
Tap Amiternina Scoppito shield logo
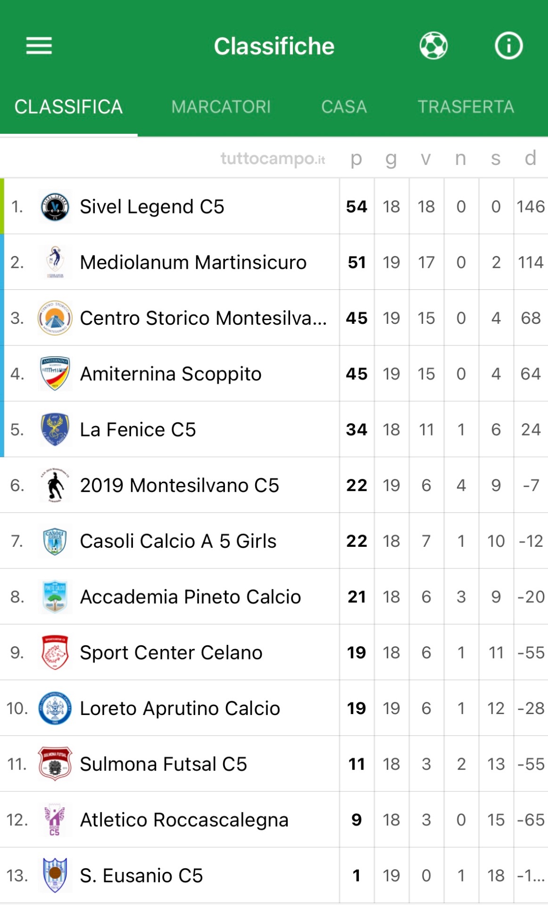click(55, 374)
